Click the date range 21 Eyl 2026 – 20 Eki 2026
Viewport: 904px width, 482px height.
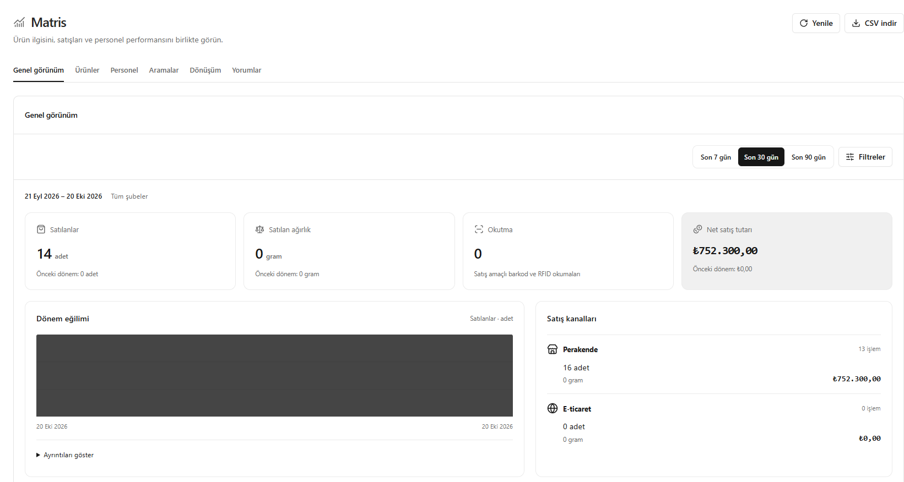click(63, 196)
